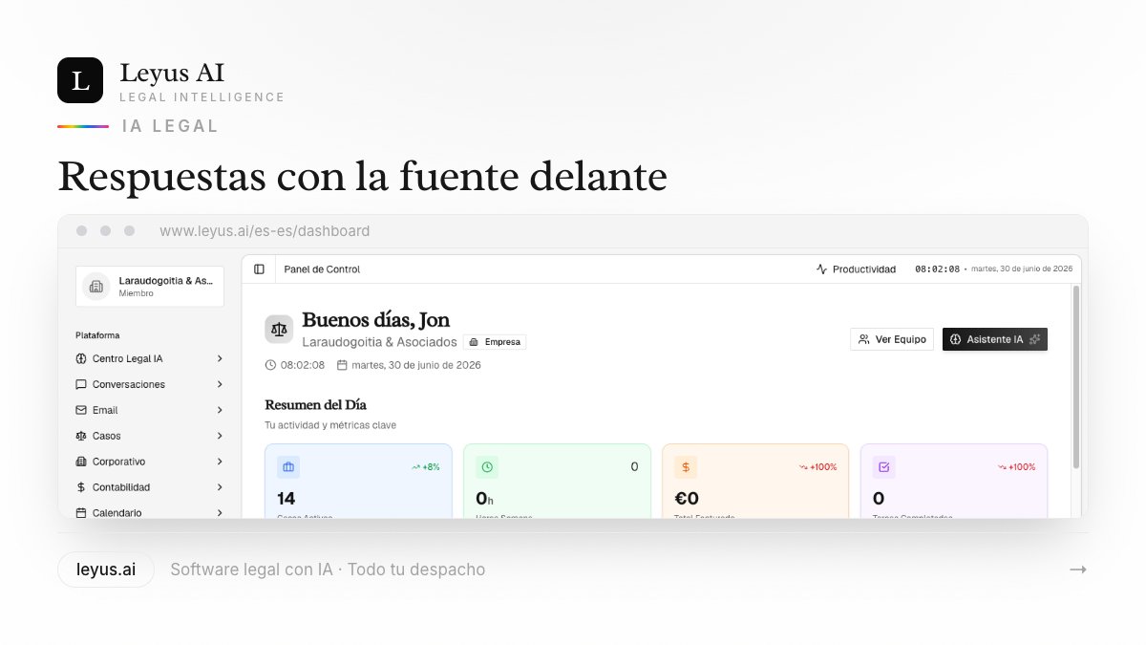The height and width of the screenshot is (645, 1146).
Task: Click the purple checkbox icon on tasks card
Action: (884, 467)
